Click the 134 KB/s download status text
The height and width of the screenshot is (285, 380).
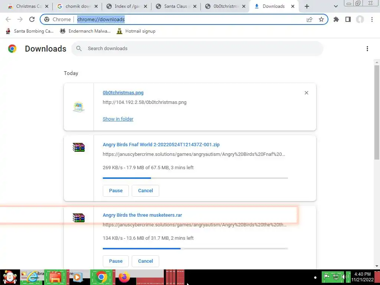pyautogui.click(x=148, y=238)
